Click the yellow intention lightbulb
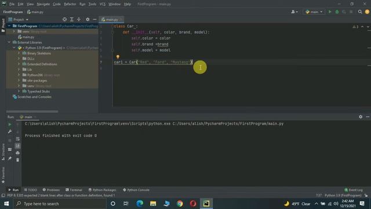 (118, 57)
